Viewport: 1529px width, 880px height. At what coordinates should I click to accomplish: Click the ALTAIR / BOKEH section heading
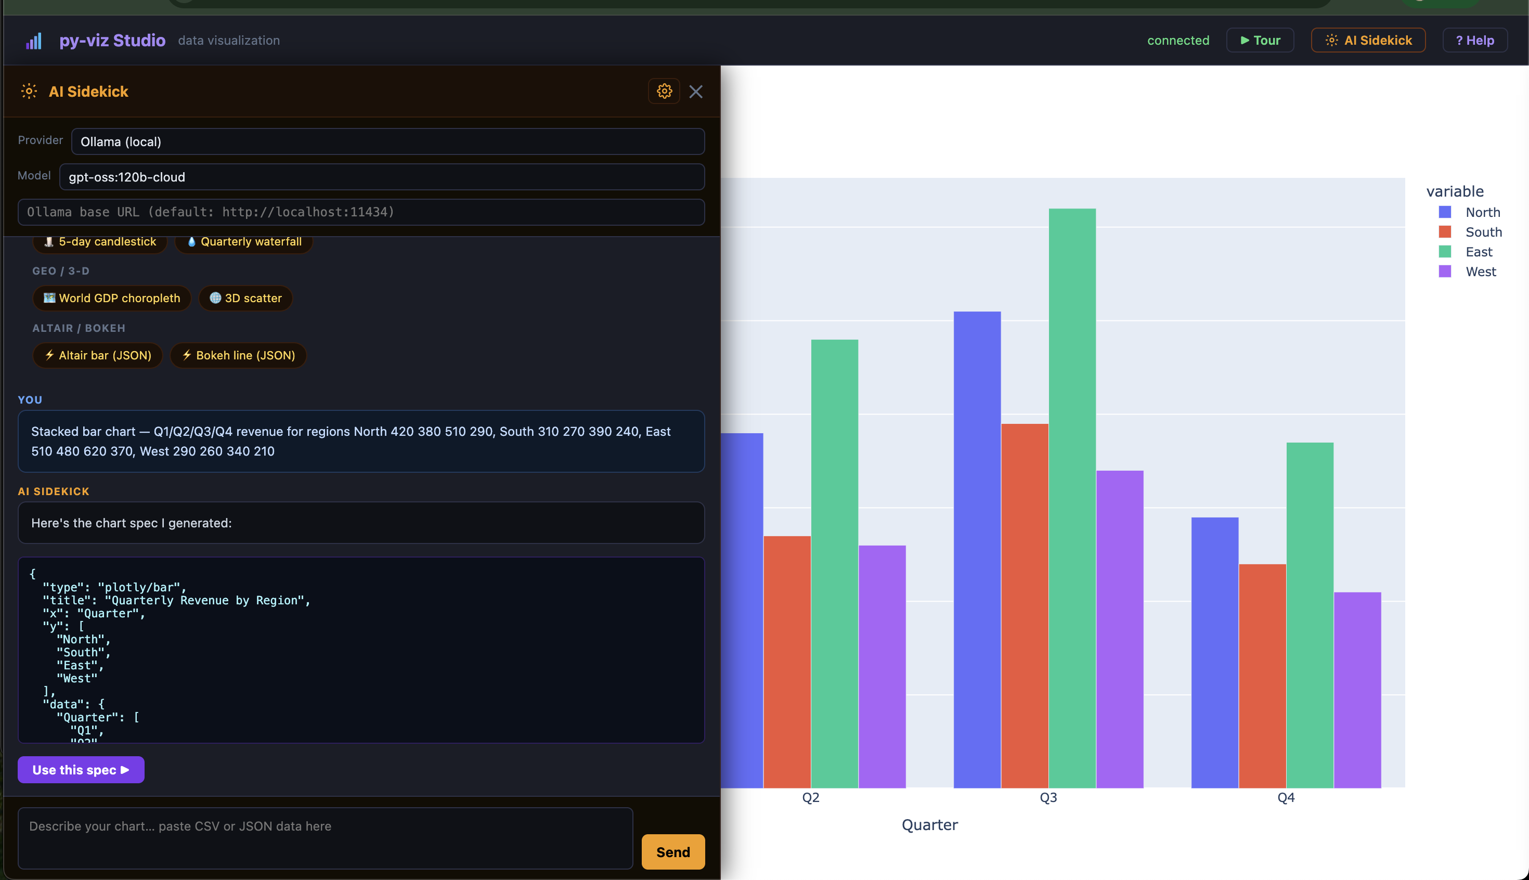tap(79, 328)
